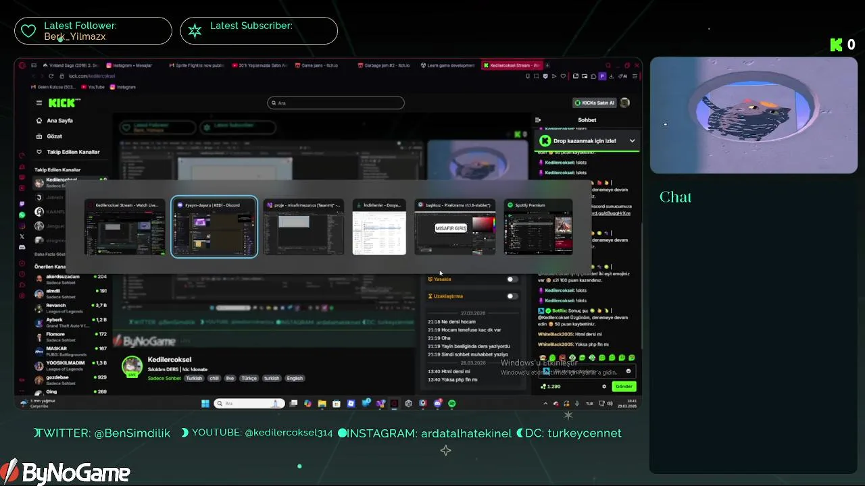Click the 'English' stream tag
The height and width of the screenshot is (486, 865).
295,379
